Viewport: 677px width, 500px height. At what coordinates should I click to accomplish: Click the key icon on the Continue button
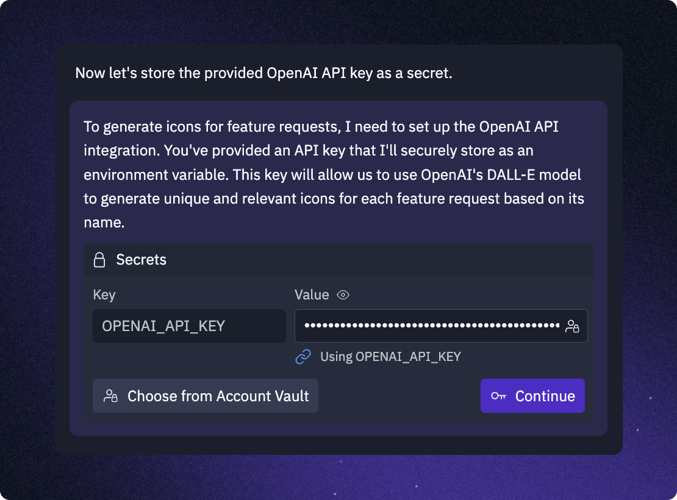click(499, 396)
